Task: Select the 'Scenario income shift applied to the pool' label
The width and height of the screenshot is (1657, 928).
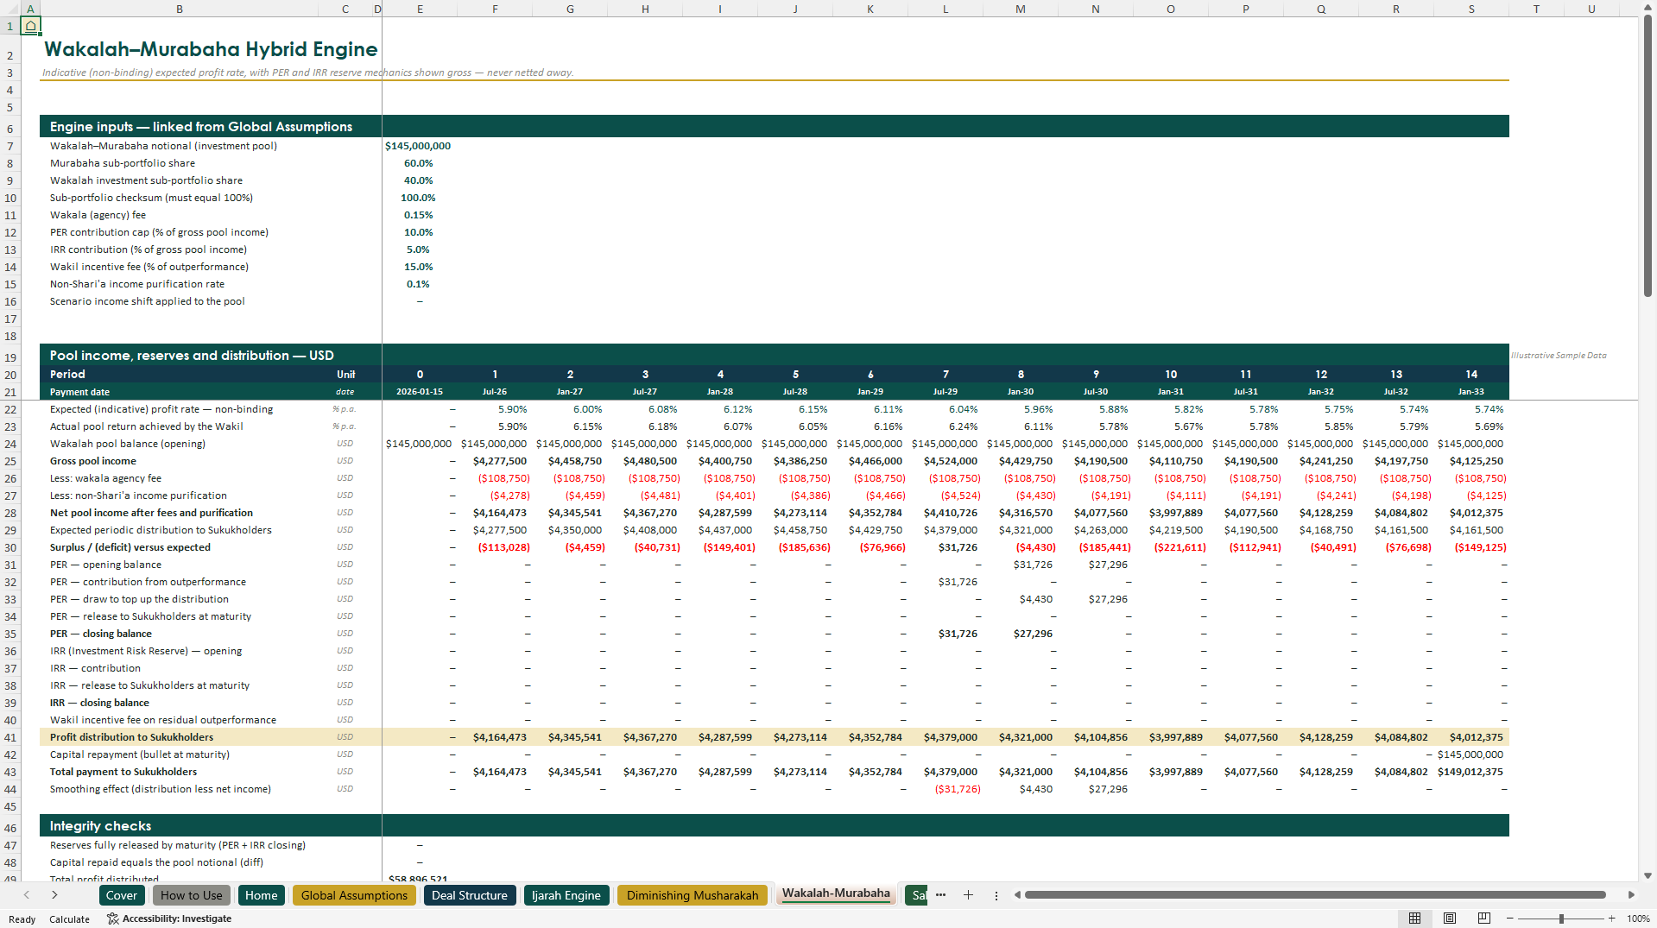Action: click(x=148, y=301)
